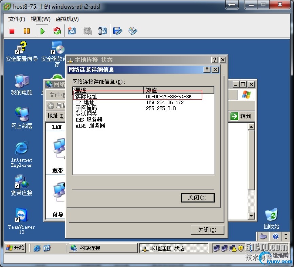This screenshot has height=267, width=294.
Task: Click language bar keyboard icon
Action: coord(263,237)
